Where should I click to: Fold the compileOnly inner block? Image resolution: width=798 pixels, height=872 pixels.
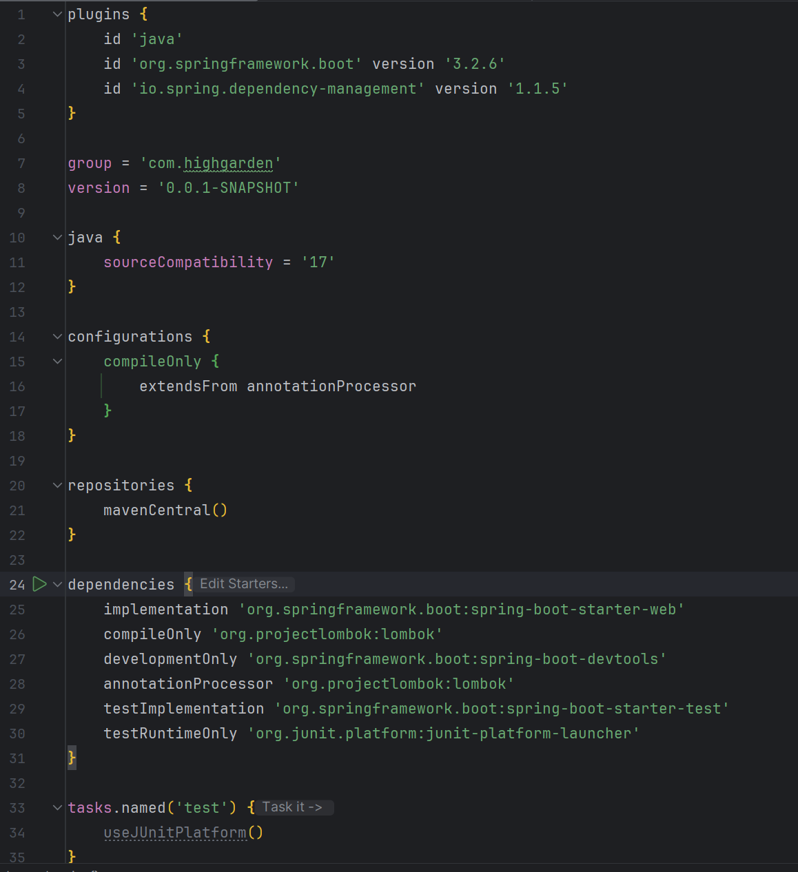58,361
